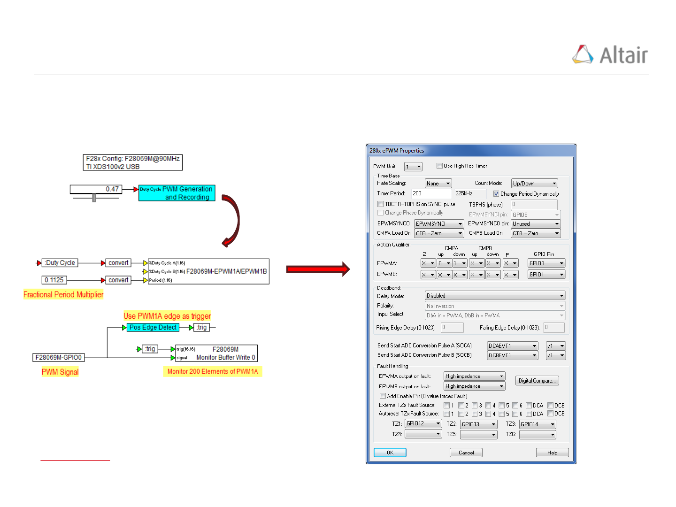Open the EPWMSYNCO pin Unused dropdown
Screen dimensions: 676x507
(x=536, y=224)
